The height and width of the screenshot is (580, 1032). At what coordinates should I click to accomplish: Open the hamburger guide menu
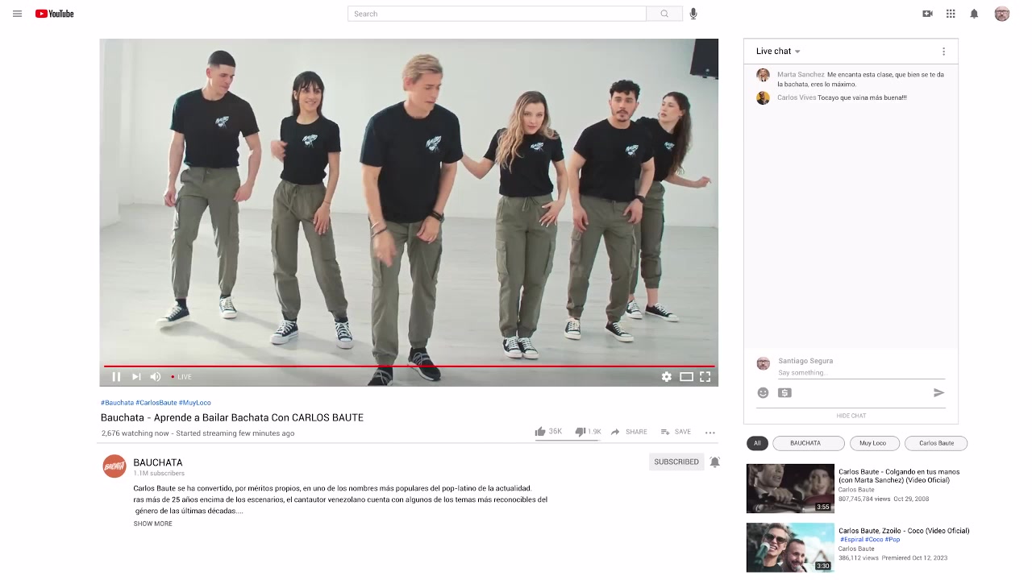point(17,14)
